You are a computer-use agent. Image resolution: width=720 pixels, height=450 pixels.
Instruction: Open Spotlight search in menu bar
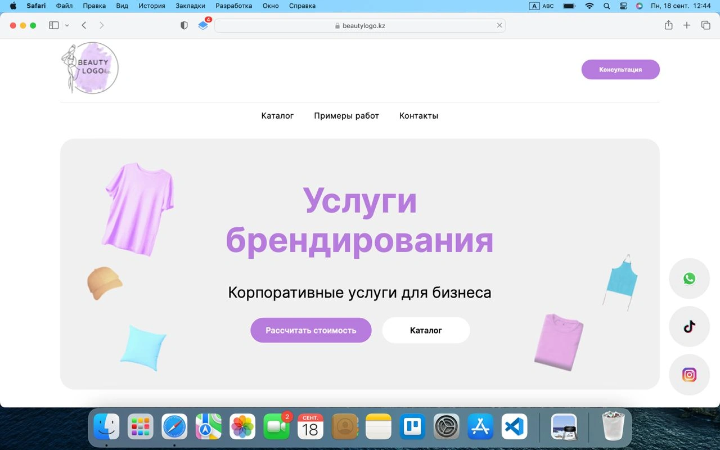606,6
